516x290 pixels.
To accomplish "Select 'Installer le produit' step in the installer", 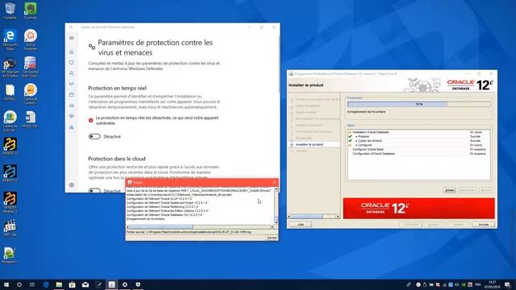I will pyautogui.click(x=310, y=144).
